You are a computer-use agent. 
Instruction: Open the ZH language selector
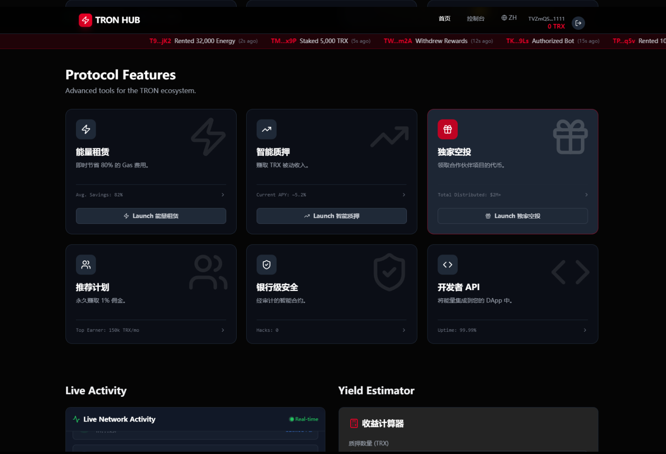coord(509,18)
